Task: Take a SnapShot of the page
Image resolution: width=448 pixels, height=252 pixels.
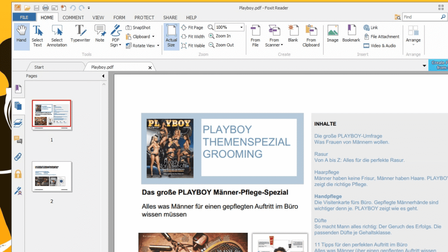Action: coord(138,28)
